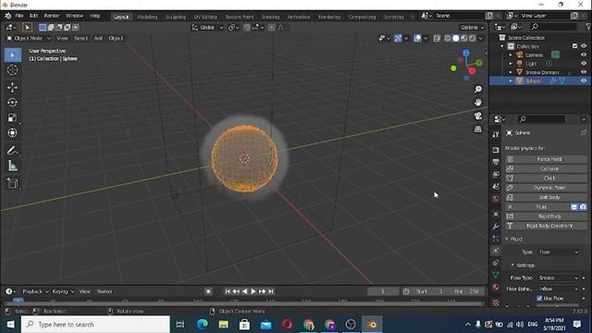
Task: Enable Force Field physics
Action: tap(546, 159)
